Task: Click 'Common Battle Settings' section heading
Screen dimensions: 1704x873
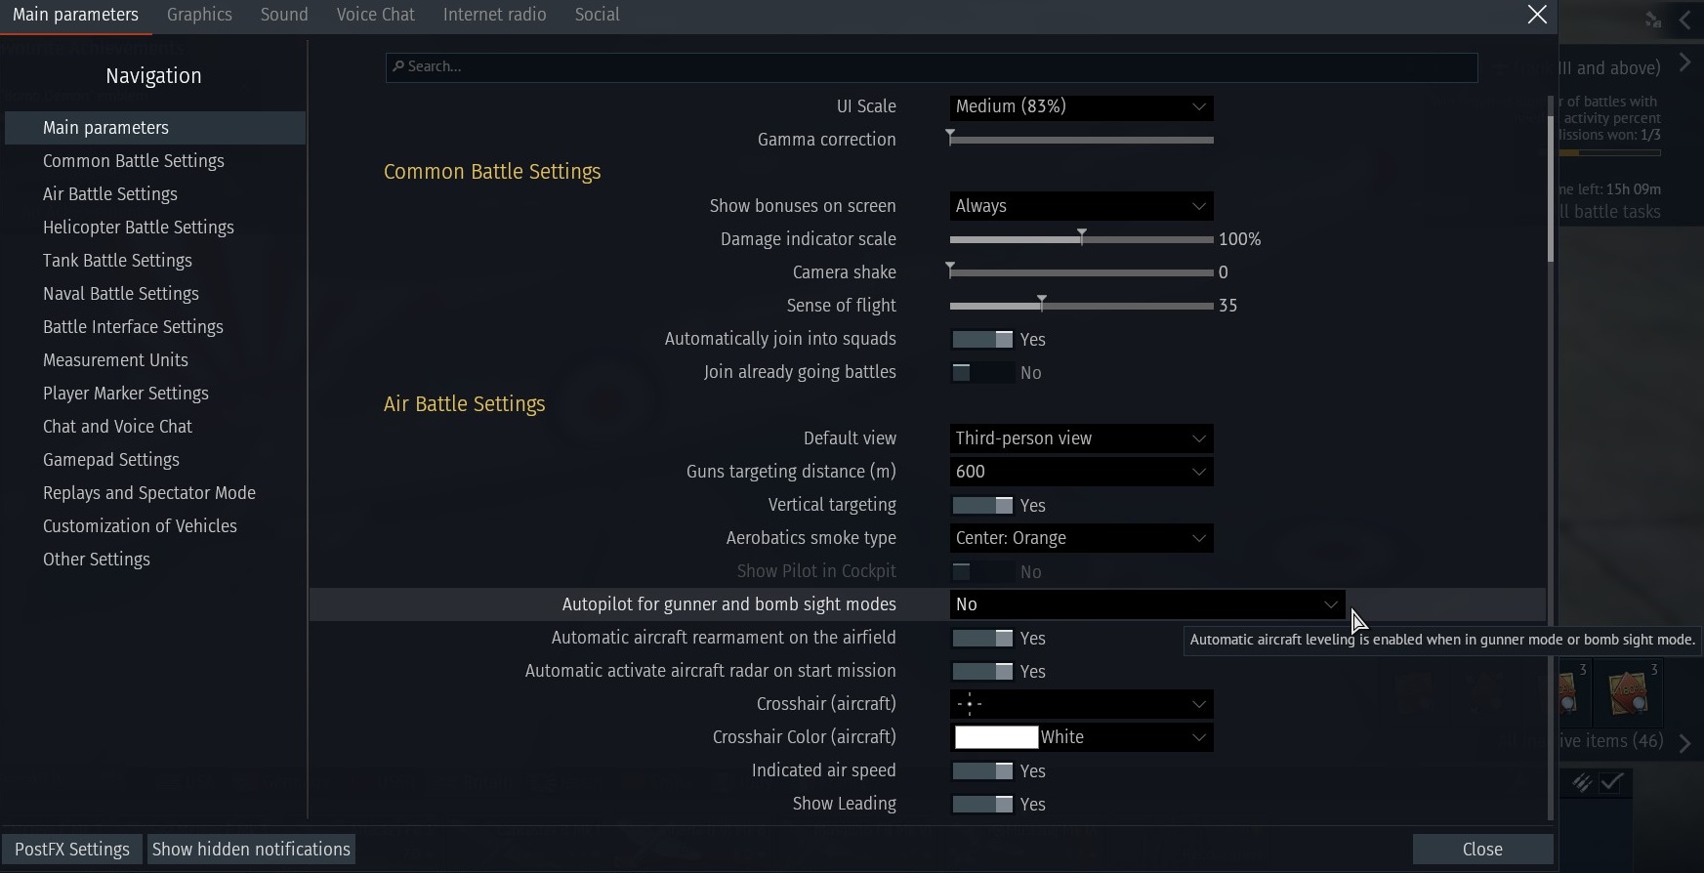Action: click(492, 172)
